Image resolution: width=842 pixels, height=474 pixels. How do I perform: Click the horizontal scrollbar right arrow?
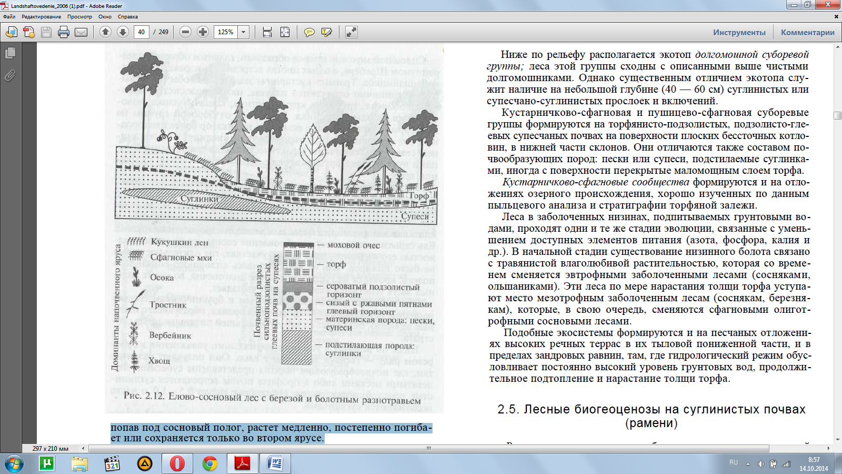click(x=828, y=449)
